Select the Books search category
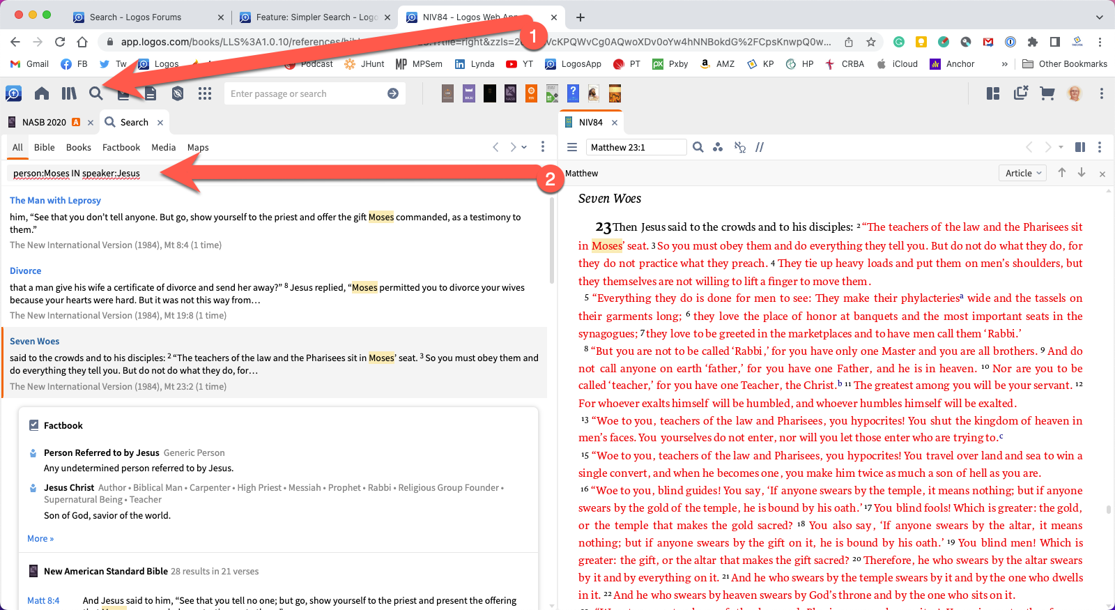Viewport: 1115px width, 610px height. (x=79, y=147)
